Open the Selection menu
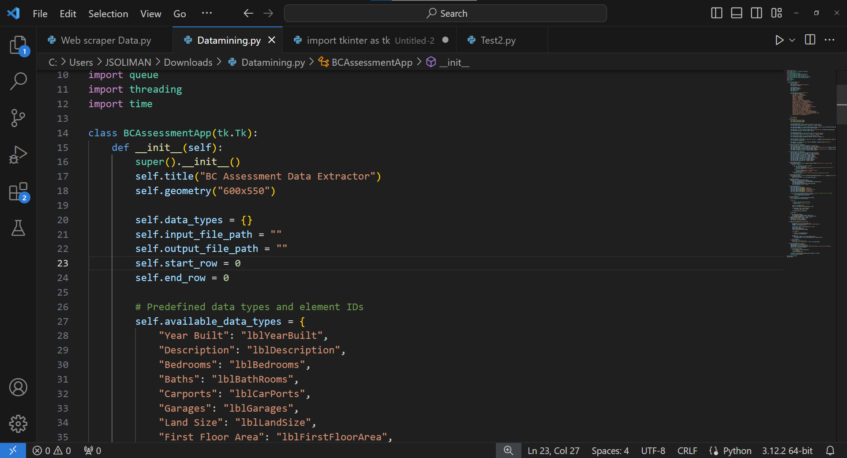Screen dimensions: 847x458 pos(108,14)
